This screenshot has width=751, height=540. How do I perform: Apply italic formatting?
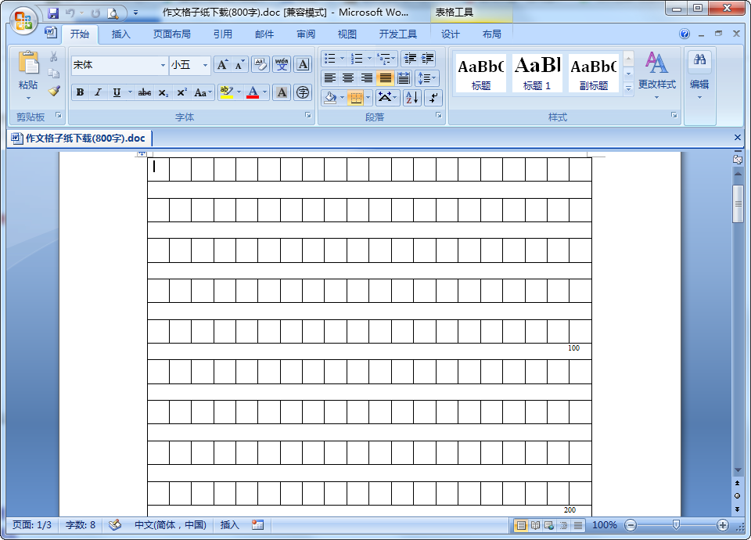click(x=97, y=92)
